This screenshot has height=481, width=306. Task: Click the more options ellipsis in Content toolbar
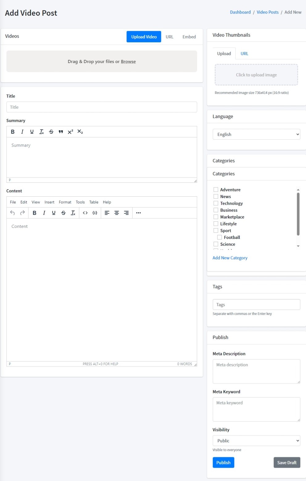138,213
